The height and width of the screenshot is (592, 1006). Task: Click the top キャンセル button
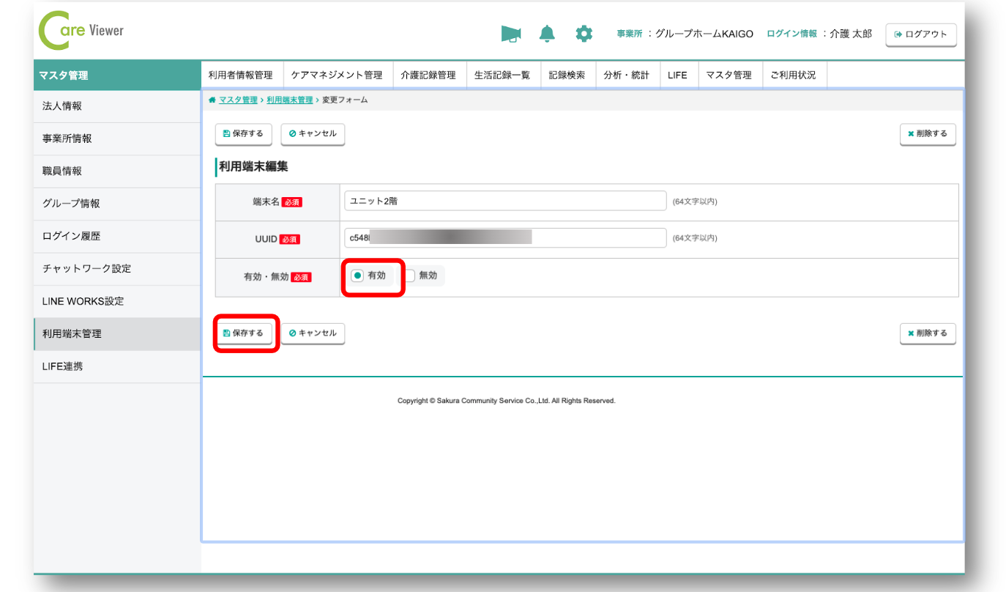point(313,134)
